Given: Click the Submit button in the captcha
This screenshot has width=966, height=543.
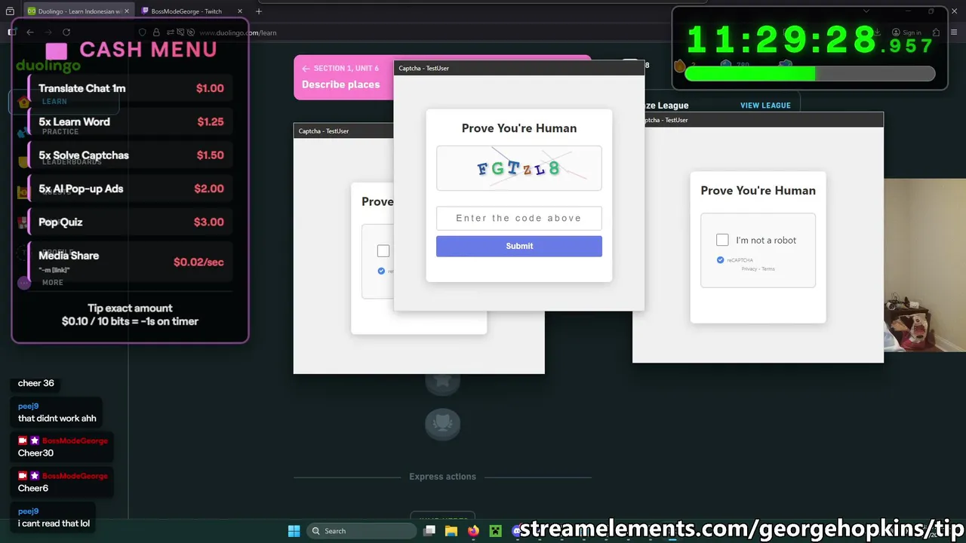Looking at the screenshot, I should point(519,246).
